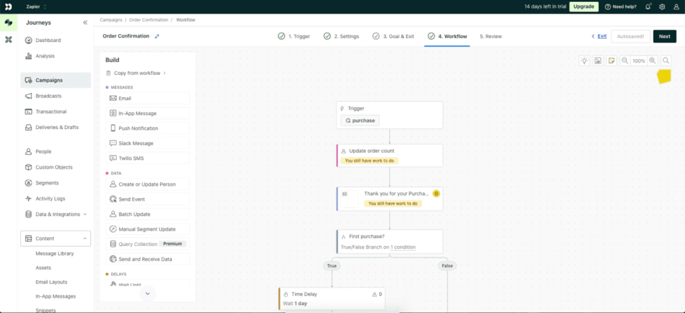Image resolution: width=685 pixels, height=313 pixels.
Task: Open notifications bell icon
Action: coord(648,7)
